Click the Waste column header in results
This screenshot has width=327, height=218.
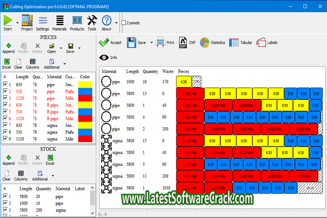[168, 72]
